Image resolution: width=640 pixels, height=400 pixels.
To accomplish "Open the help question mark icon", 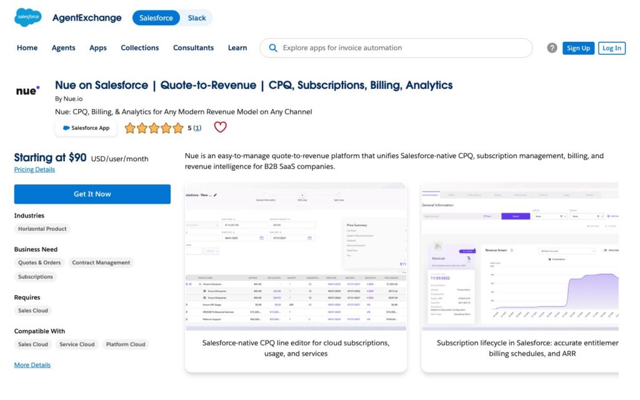I will coord(552,47).
